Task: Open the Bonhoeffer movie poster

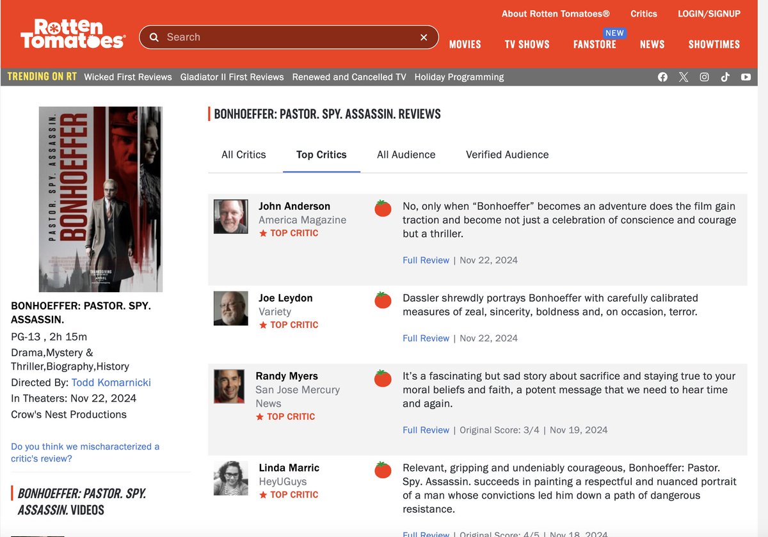Action: coord(100,199)
